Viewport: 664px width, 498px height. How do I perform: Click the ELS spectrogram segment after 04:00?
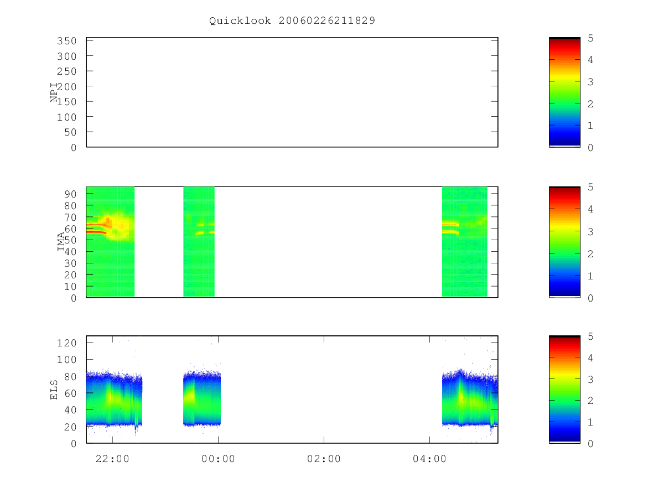coord(470,400)
